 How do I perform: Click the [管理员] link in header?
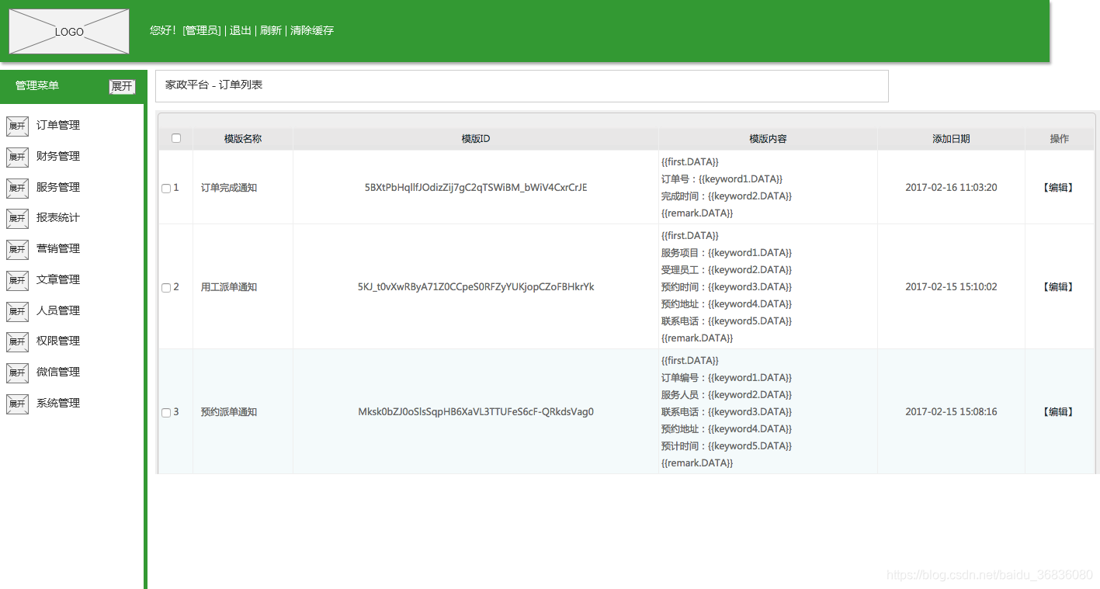[202, 30]
